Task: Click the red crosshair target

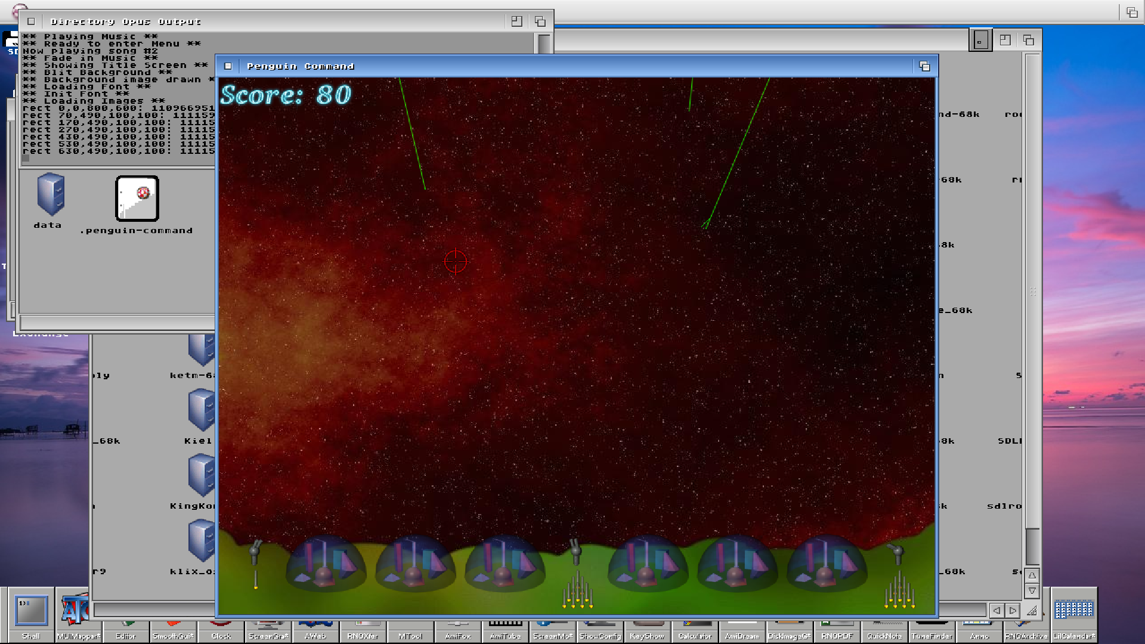Action: click(x=456, y=261)
